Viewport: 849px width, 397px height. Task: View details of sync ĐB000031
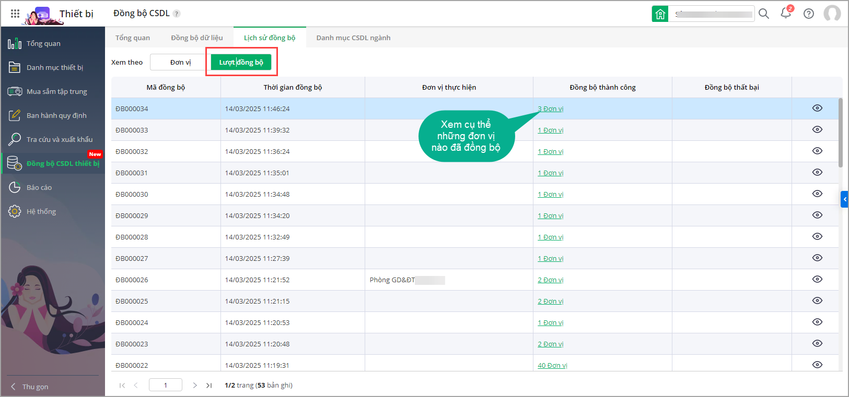(817, 172)
